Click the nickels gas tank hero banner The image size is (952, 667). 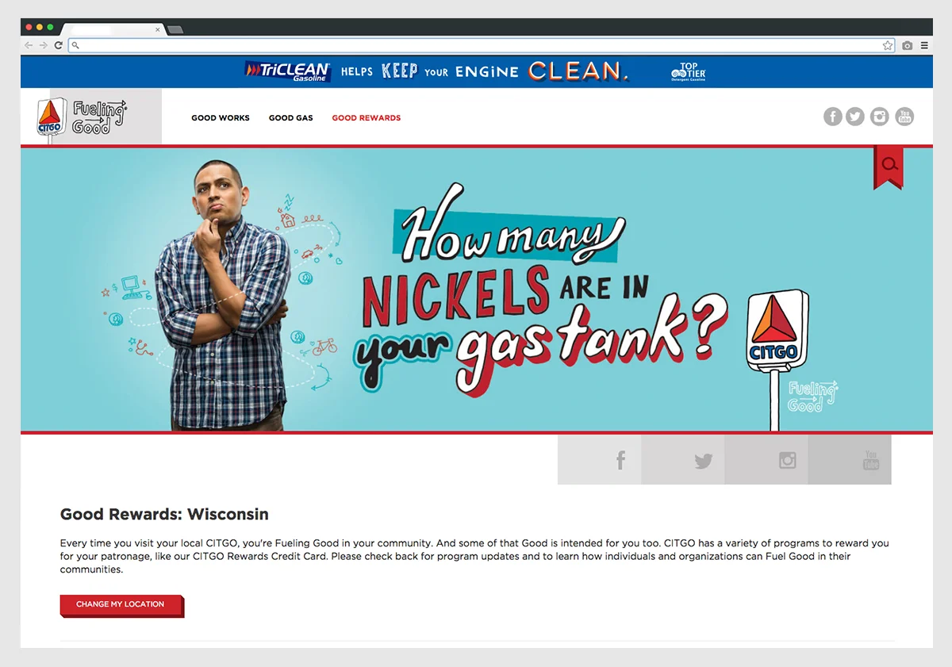pyautogui.click(x=477, y=289)
